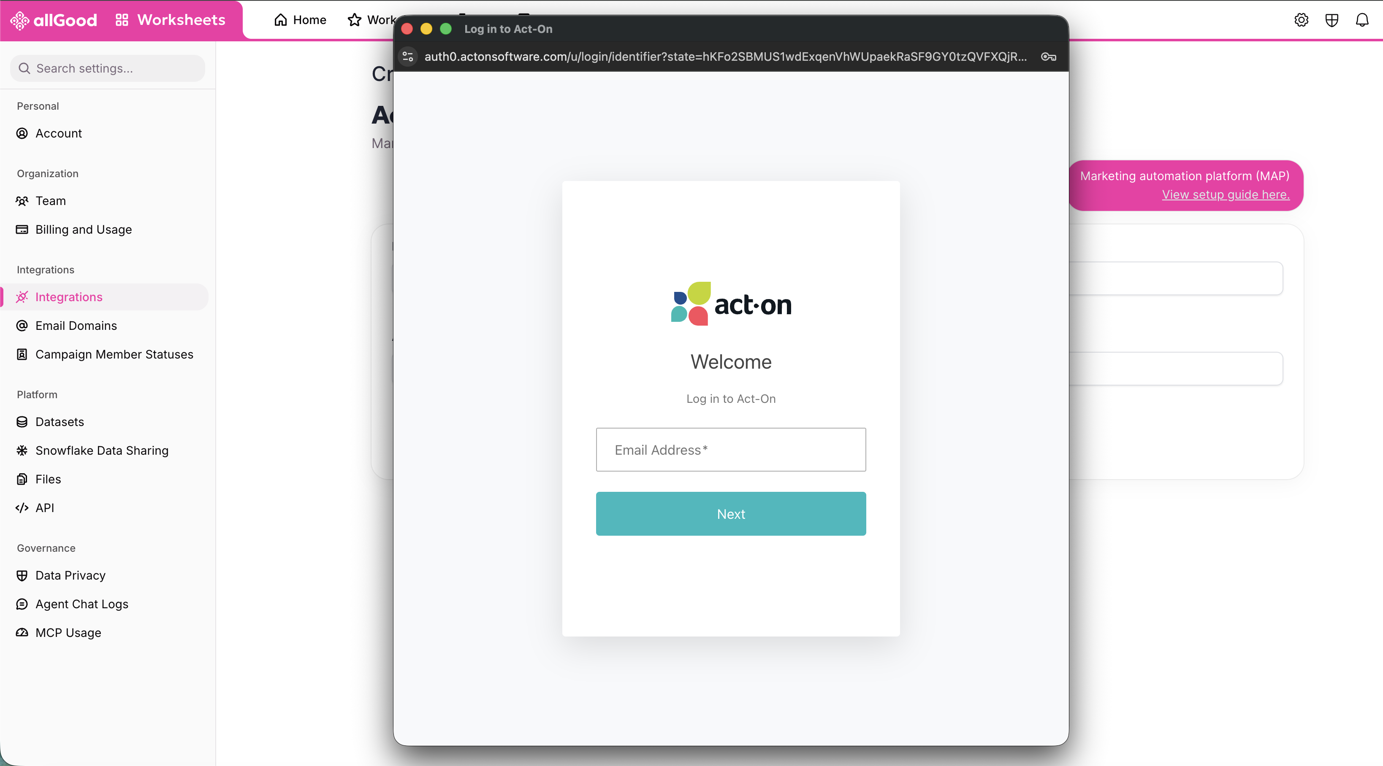Open Email Domains settings
Viewport: 1383px width, 766px height.
(104, 326)
